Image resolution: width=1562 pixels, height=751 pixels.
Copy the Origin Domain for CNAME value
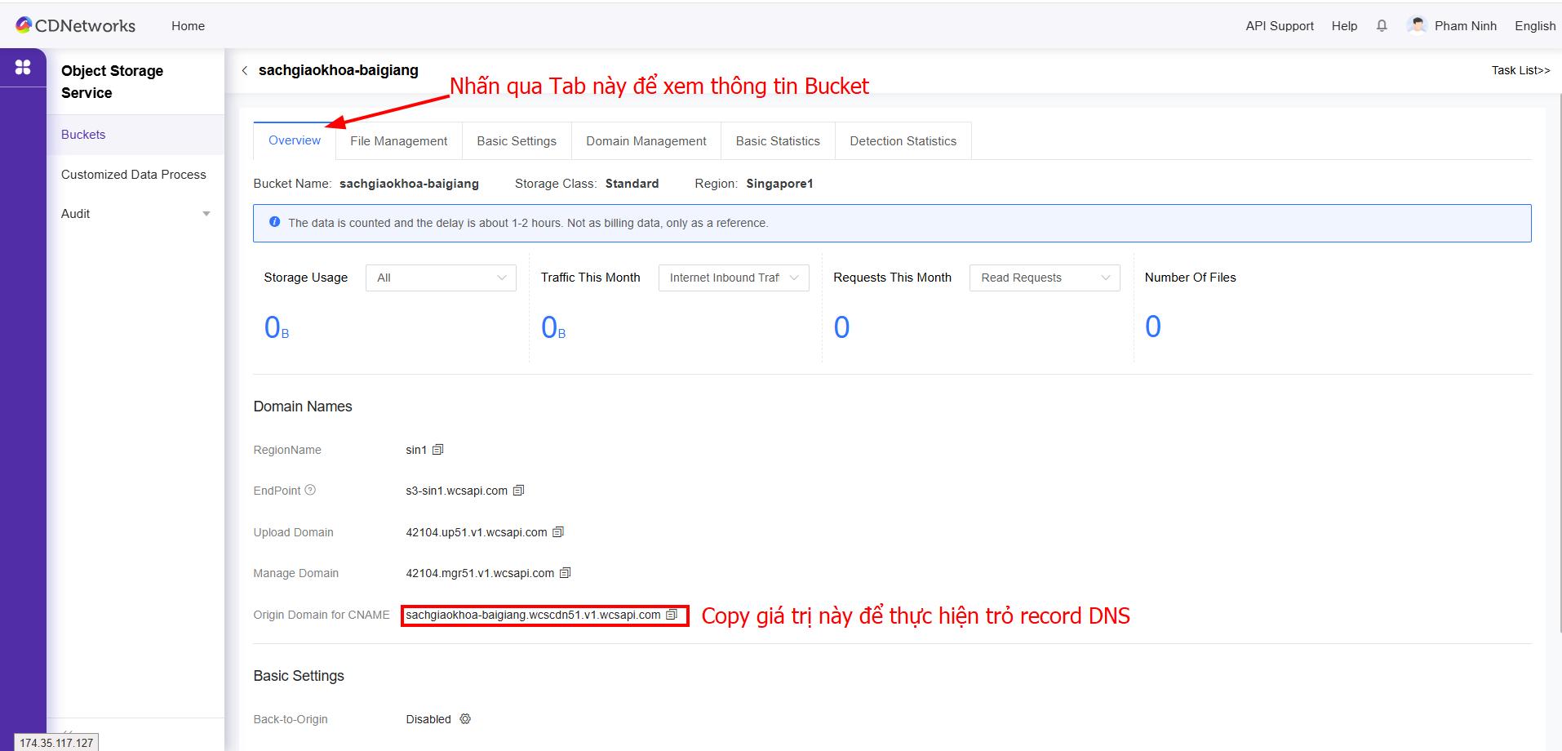pos(672,615)
